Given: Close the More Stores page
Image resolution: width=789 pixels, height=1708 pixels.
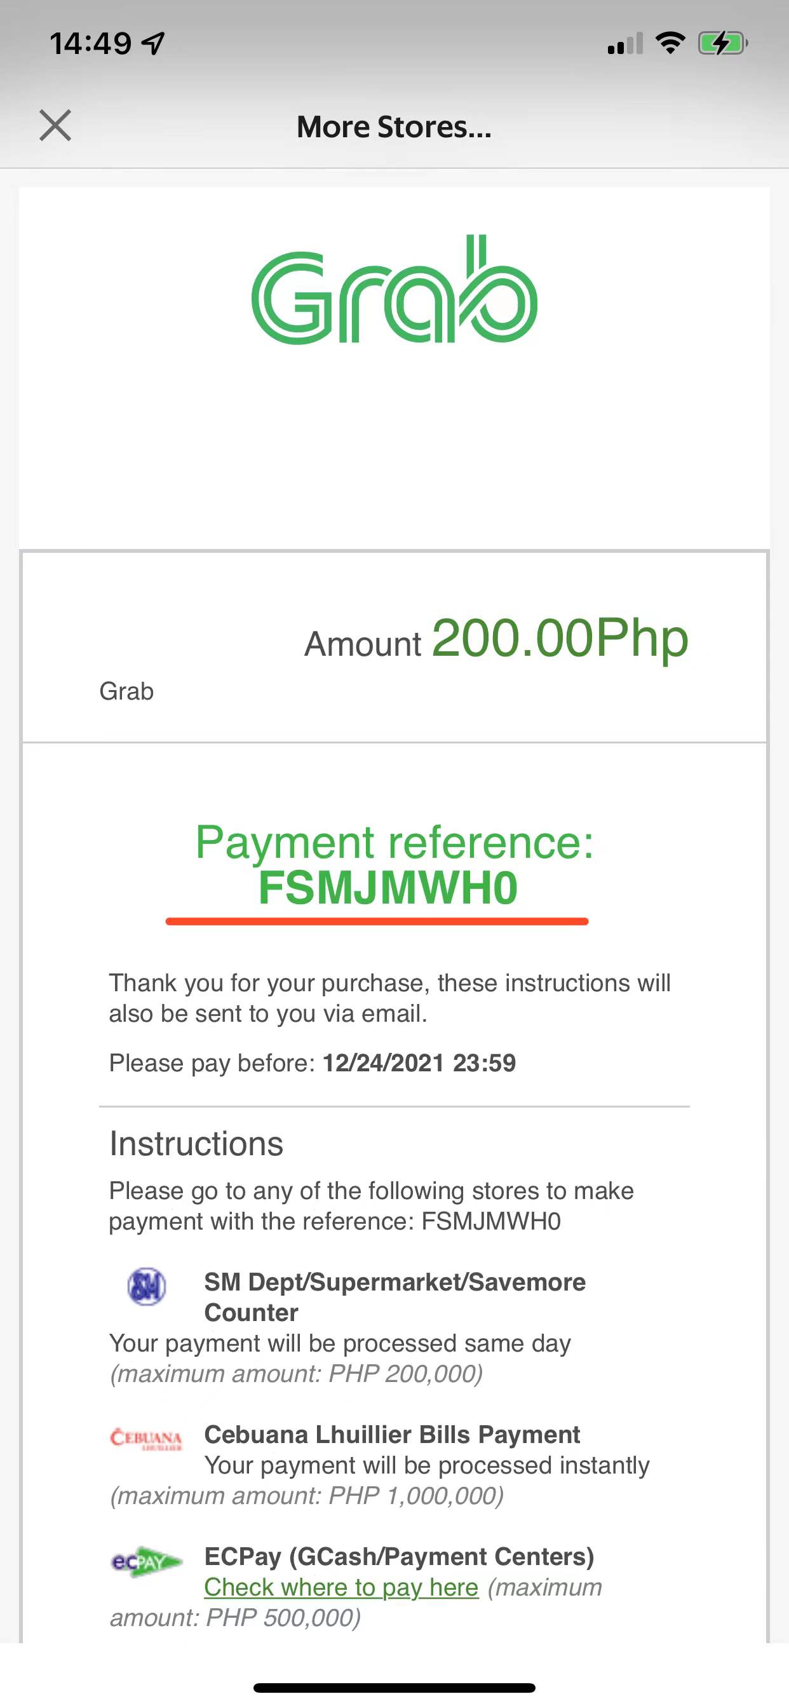Looking at the screenshot, I should tap(55, 126).
